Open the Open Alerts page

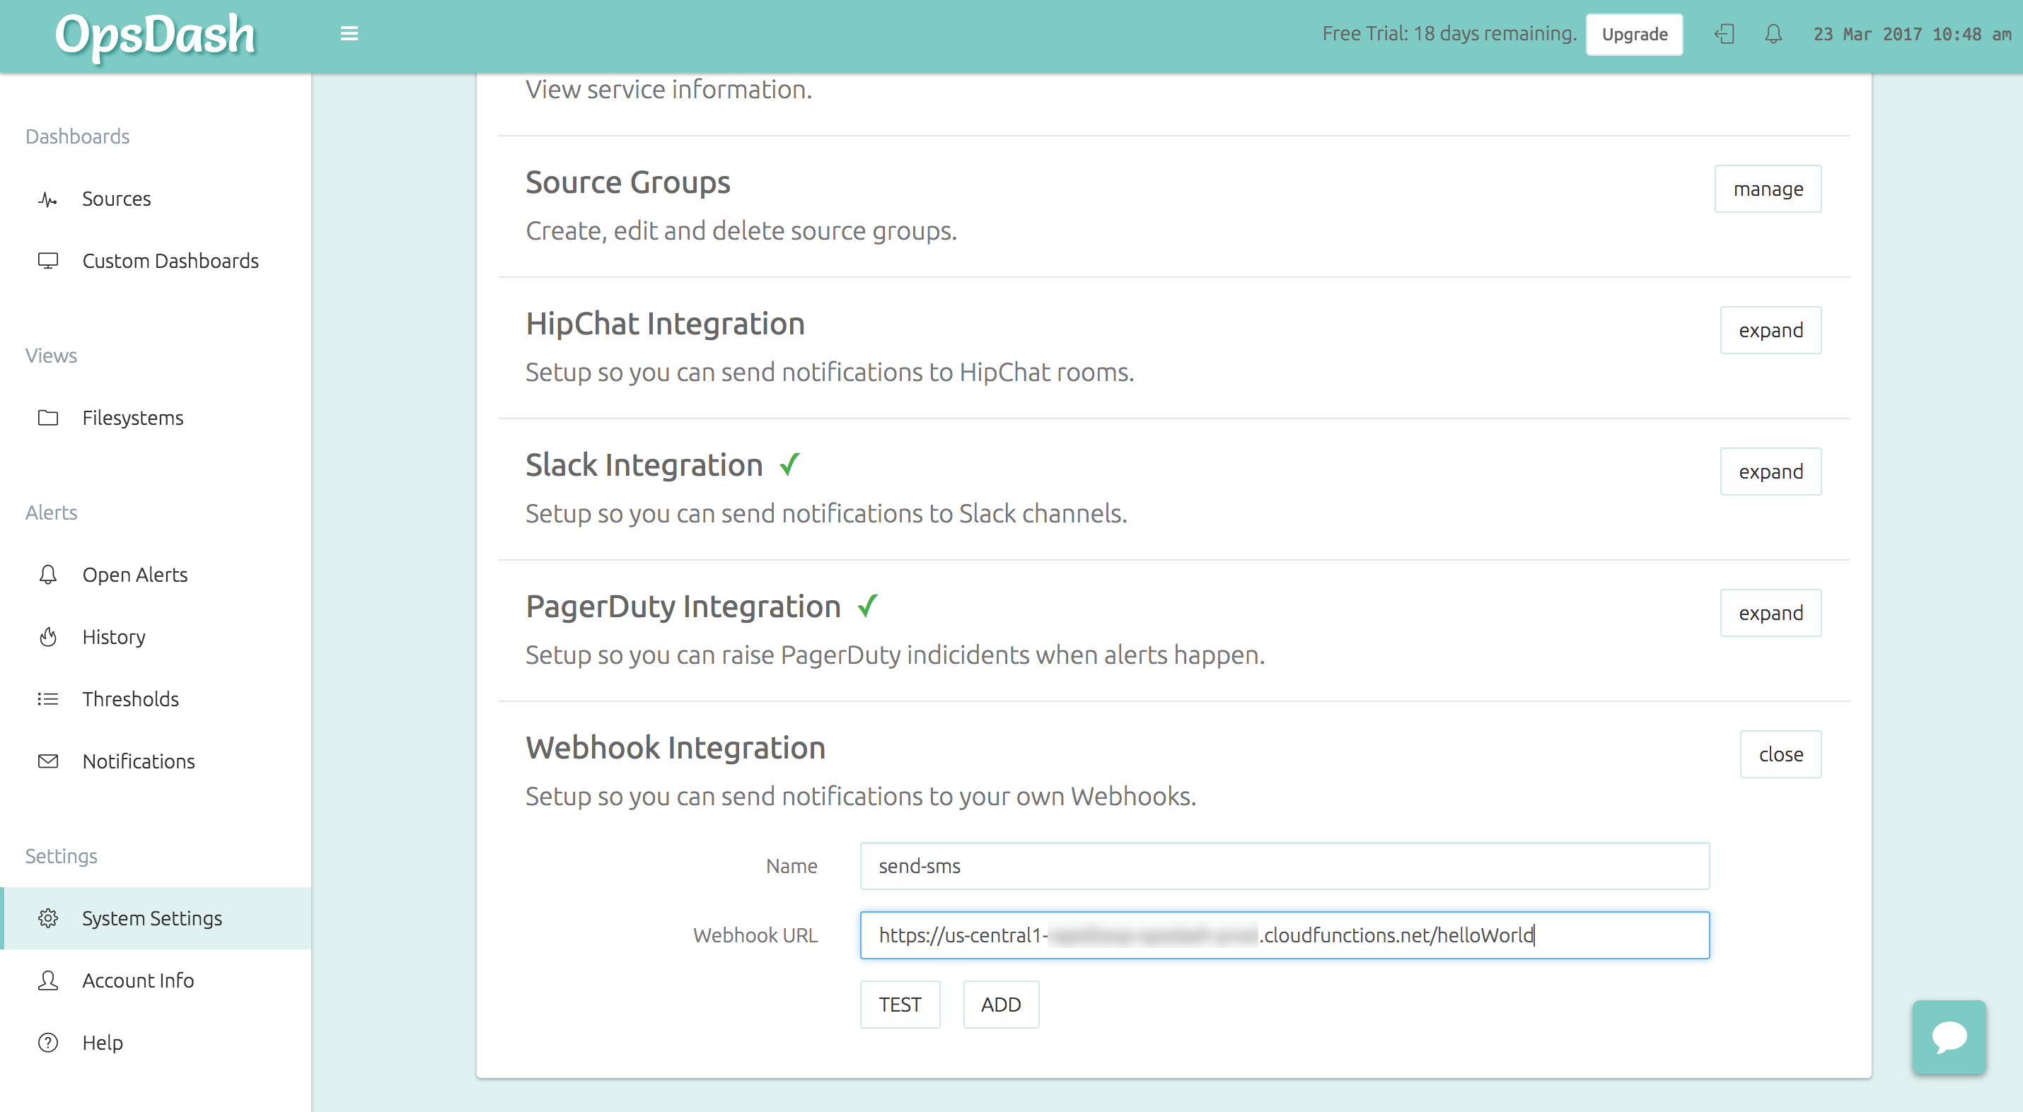tap(135, 575)
